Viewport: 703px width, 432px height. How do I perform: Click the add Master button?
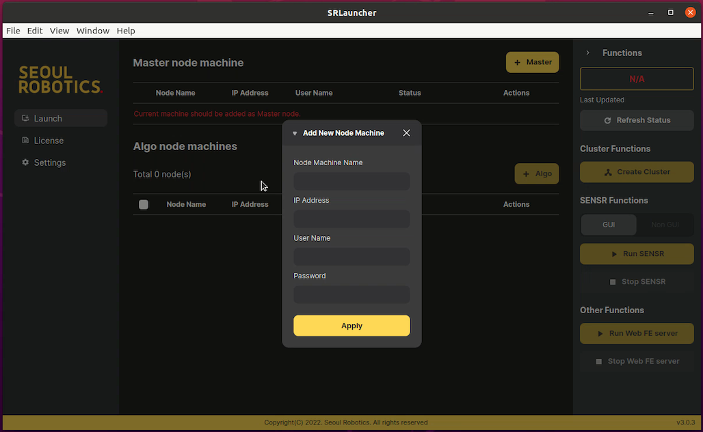pos(532,62)
